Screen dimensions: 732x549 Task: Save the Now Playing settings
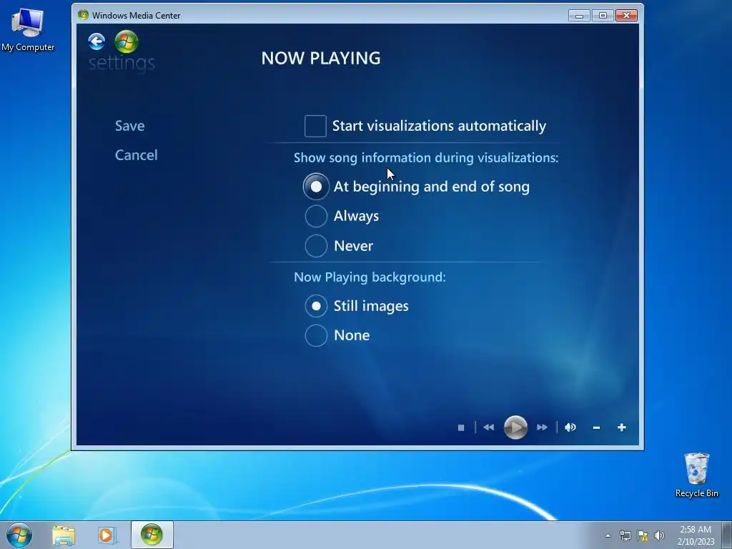(x=130, y=126)
